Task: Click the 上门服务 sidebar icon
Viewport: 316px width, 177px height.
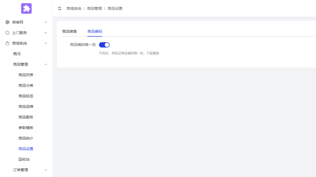Action: pos(8,33)
